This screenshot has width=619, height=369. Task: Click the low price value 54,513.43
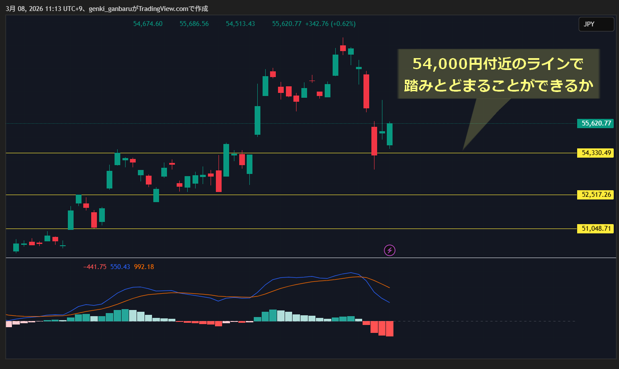coord(240,24)
